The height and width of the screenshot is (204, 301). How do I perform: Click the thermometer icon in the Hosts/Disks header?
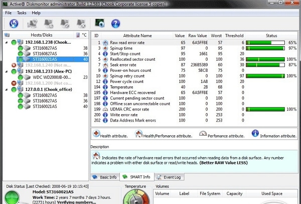[78, 35]
